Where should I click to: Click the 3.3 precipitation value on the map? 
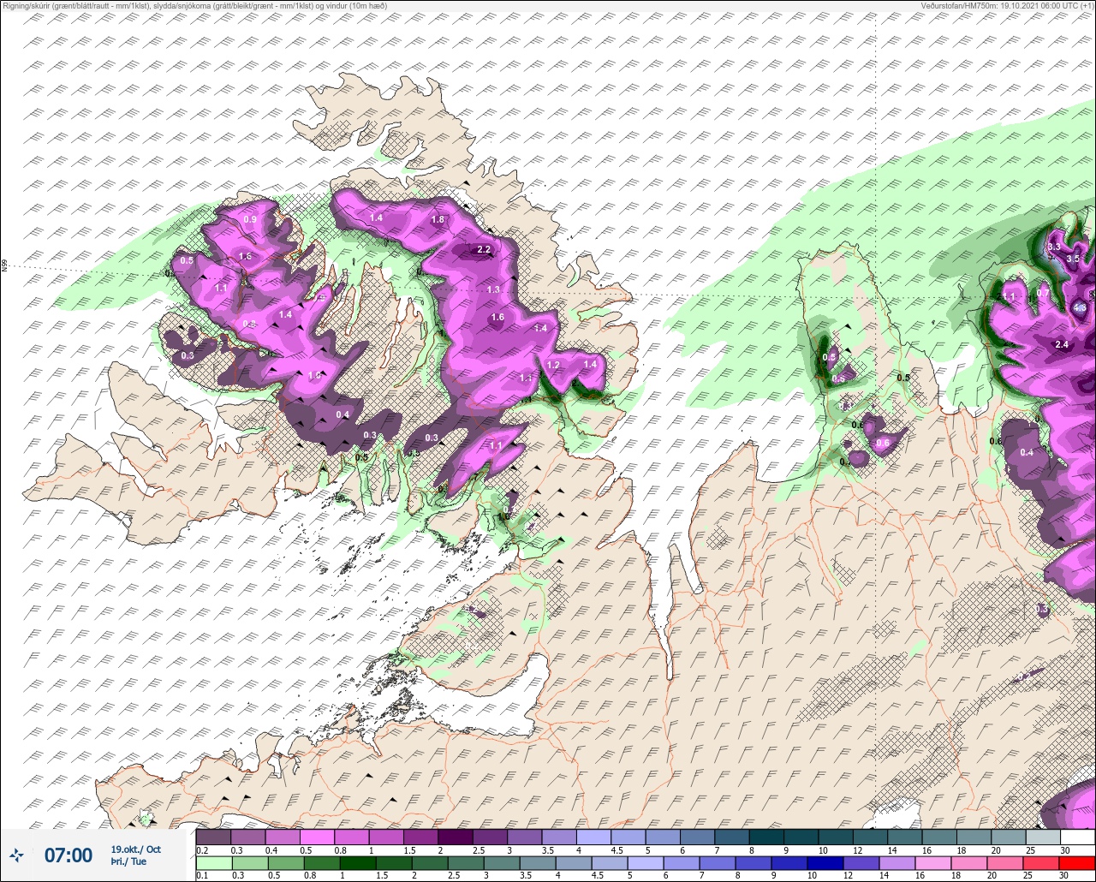[1054, 247]
